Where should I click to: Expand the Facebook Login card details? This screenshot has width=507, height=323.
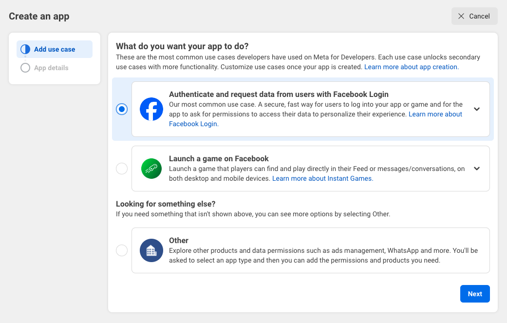(476, 109)
